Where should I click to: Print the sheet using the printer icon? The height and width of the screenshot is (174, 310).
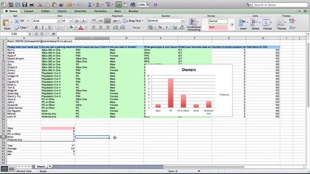coord(31,4)
